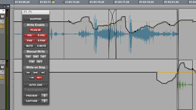The height and width of the screenshot is (110, 196).
Task: Click Manual Write to next breakpoint icon
Action: (x=39, y=62)
